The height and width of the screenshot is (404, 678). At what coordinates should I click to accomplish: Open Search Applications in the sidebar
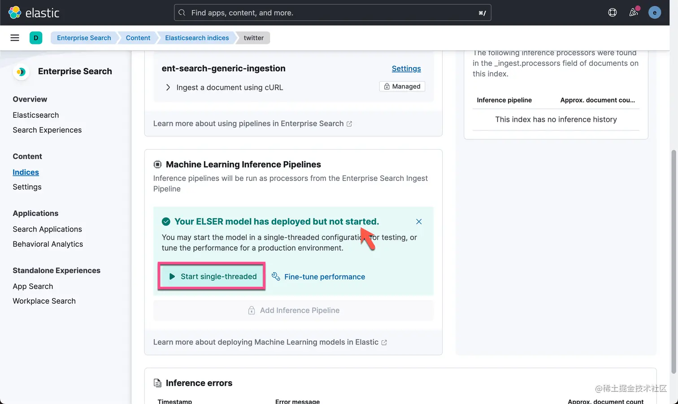(x=47, y=229)
